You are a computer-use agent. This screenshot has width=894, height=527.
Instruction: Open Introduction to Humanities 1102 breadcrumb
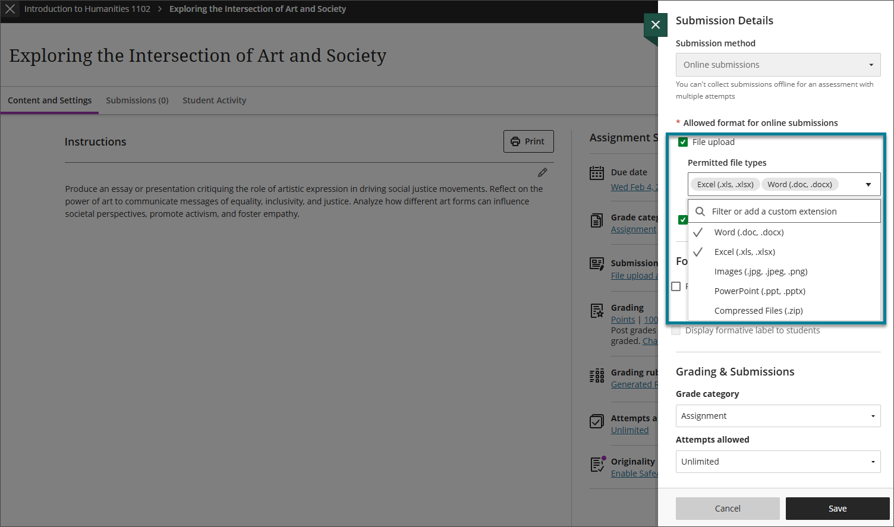87,9
